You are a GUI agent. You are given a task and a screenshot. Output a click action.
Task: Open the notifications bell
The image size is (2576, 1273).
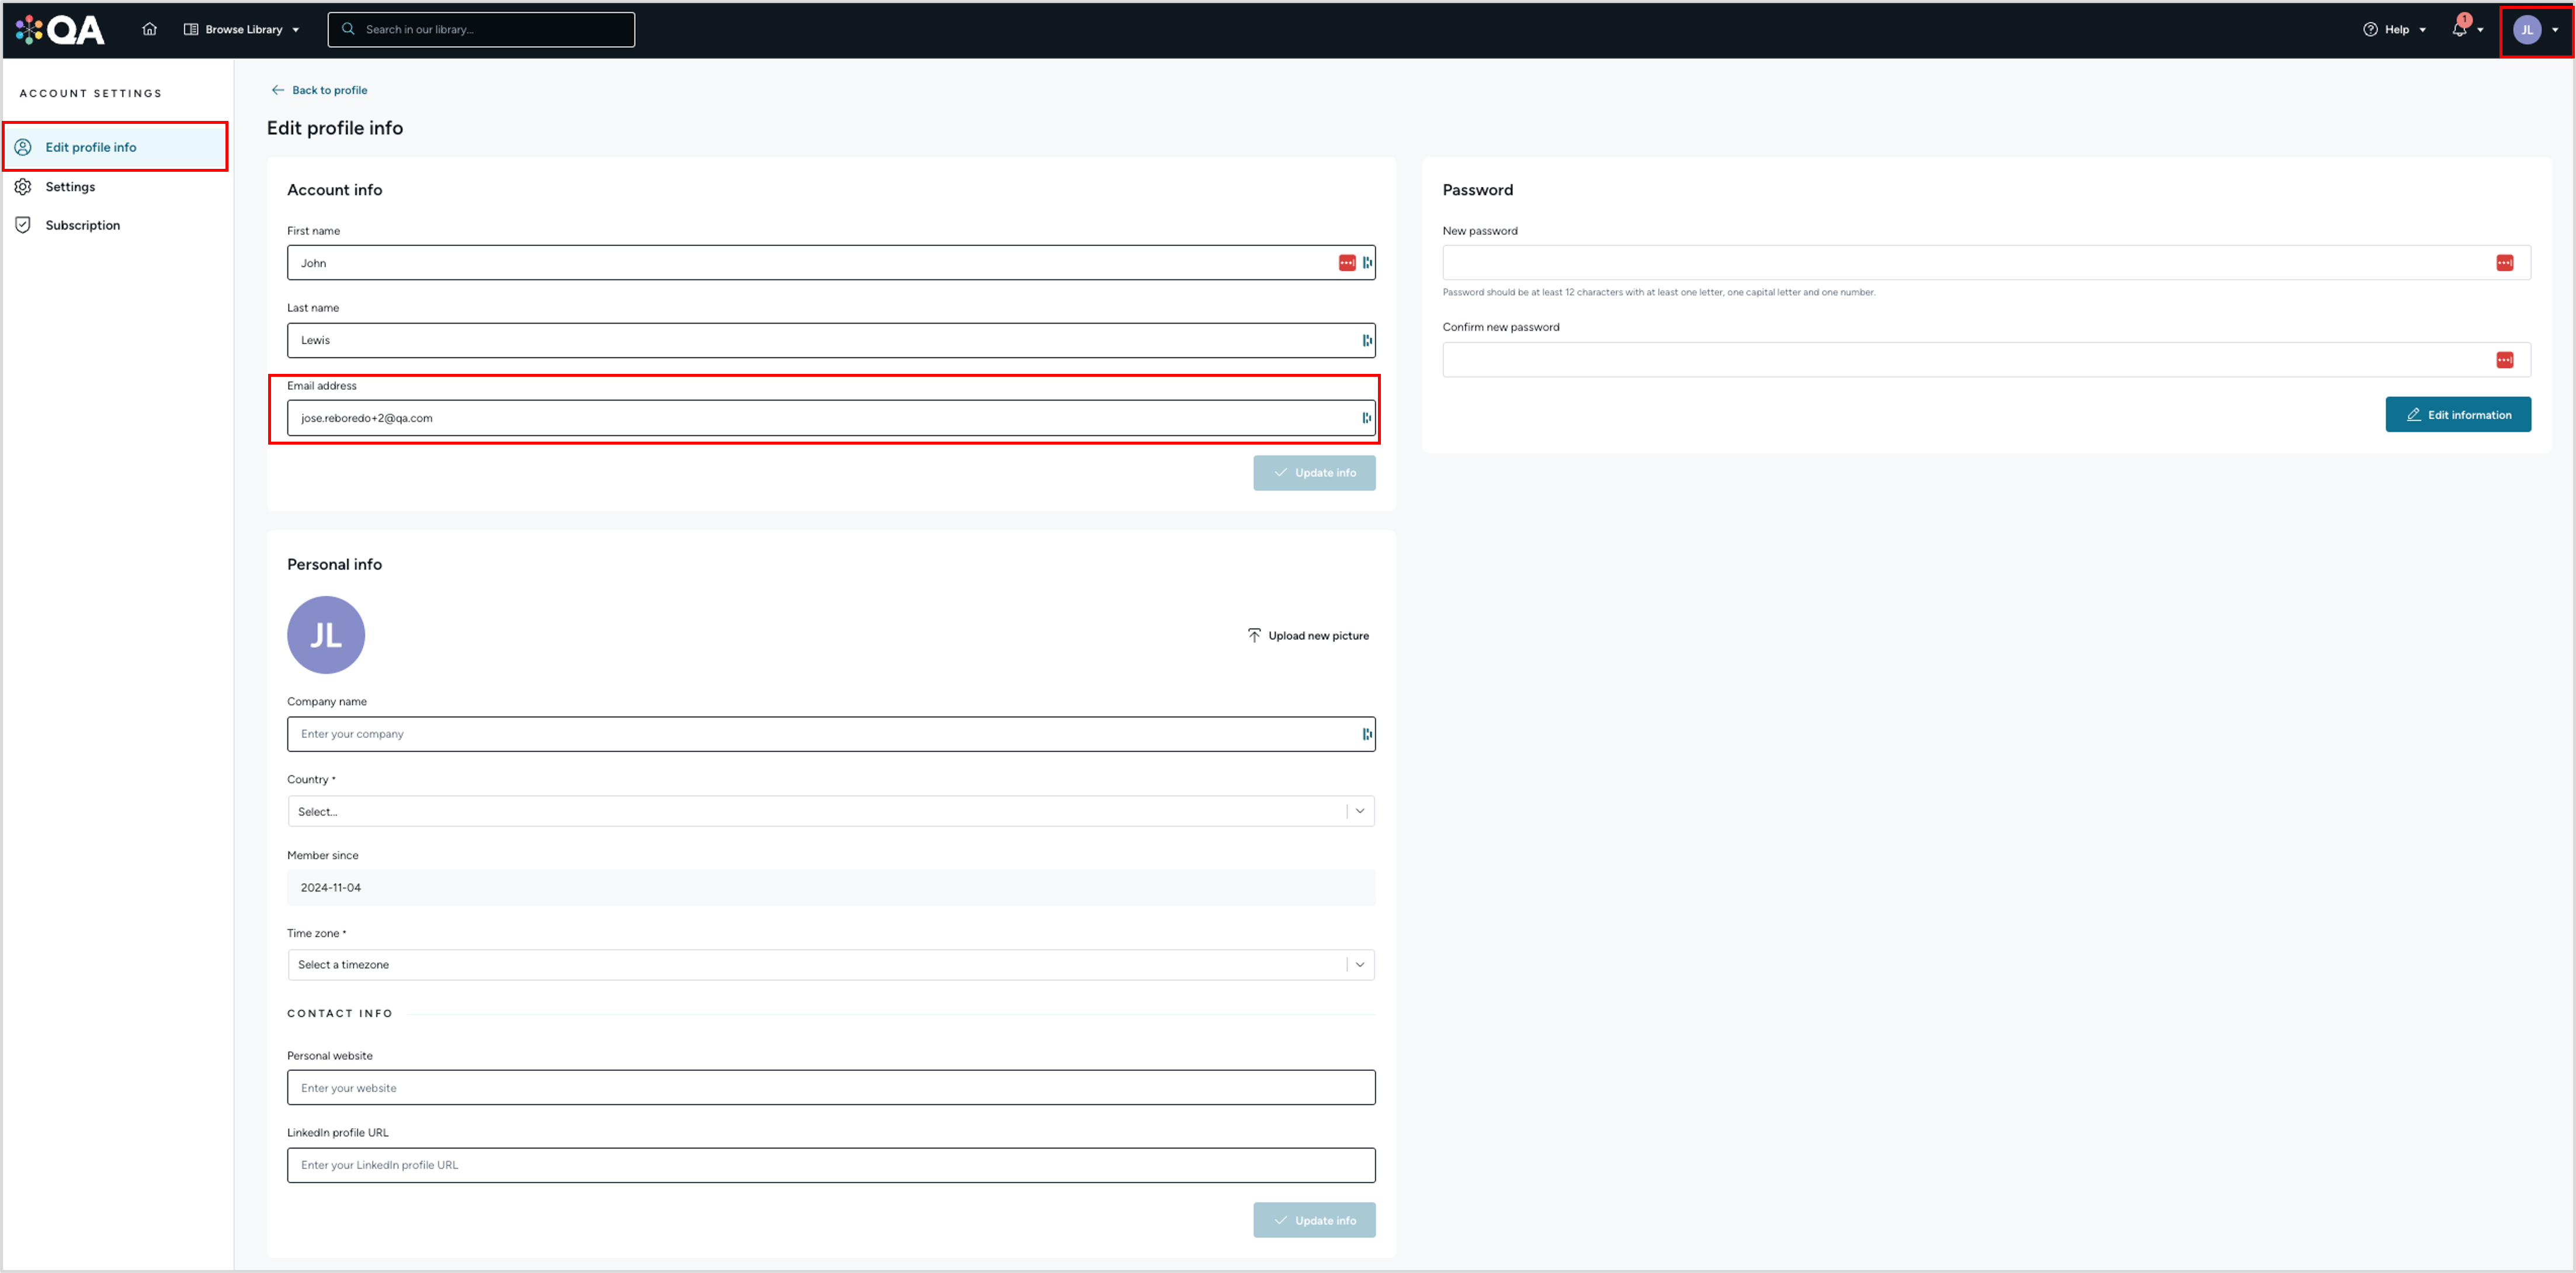pos(2460,29)
